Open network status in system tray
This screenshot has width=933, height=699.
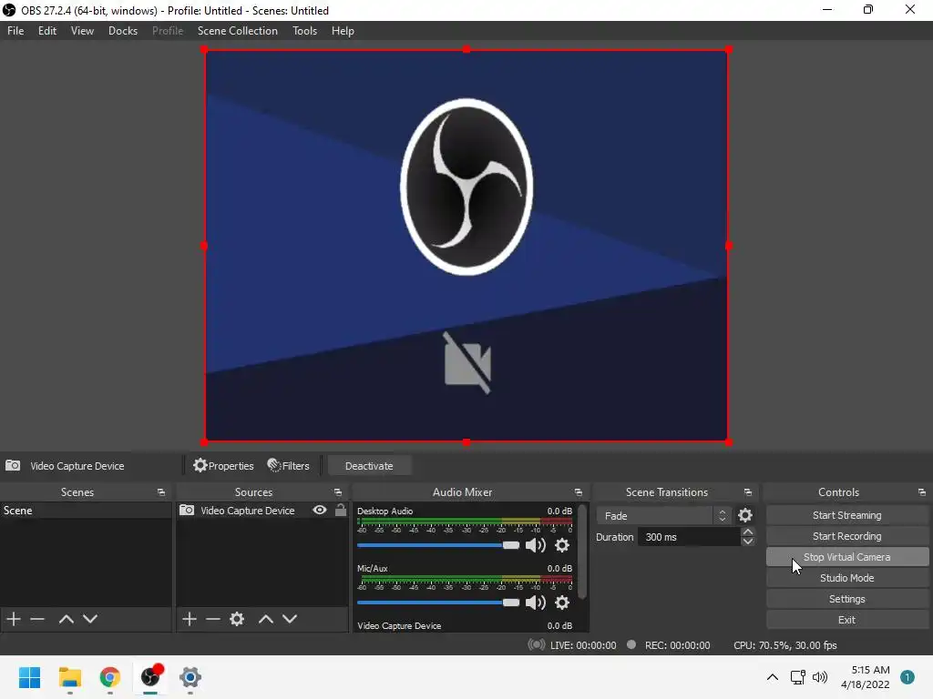tap(797, 677)
